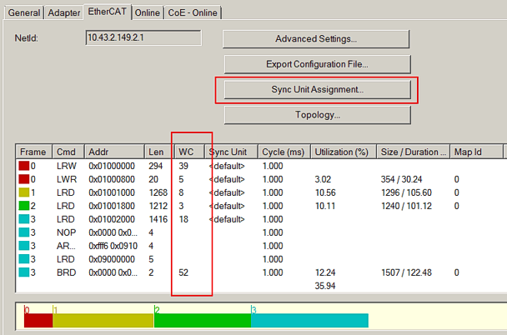Select address 0x01001800 cell
Viewport: 507px width, 335px height.
112,206
